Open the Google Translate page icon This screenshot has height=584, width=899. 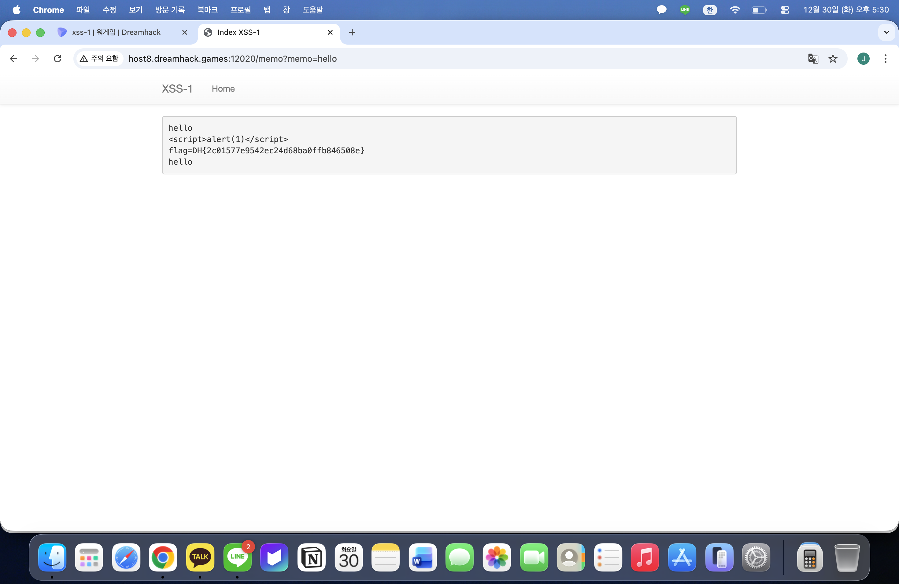813,58
